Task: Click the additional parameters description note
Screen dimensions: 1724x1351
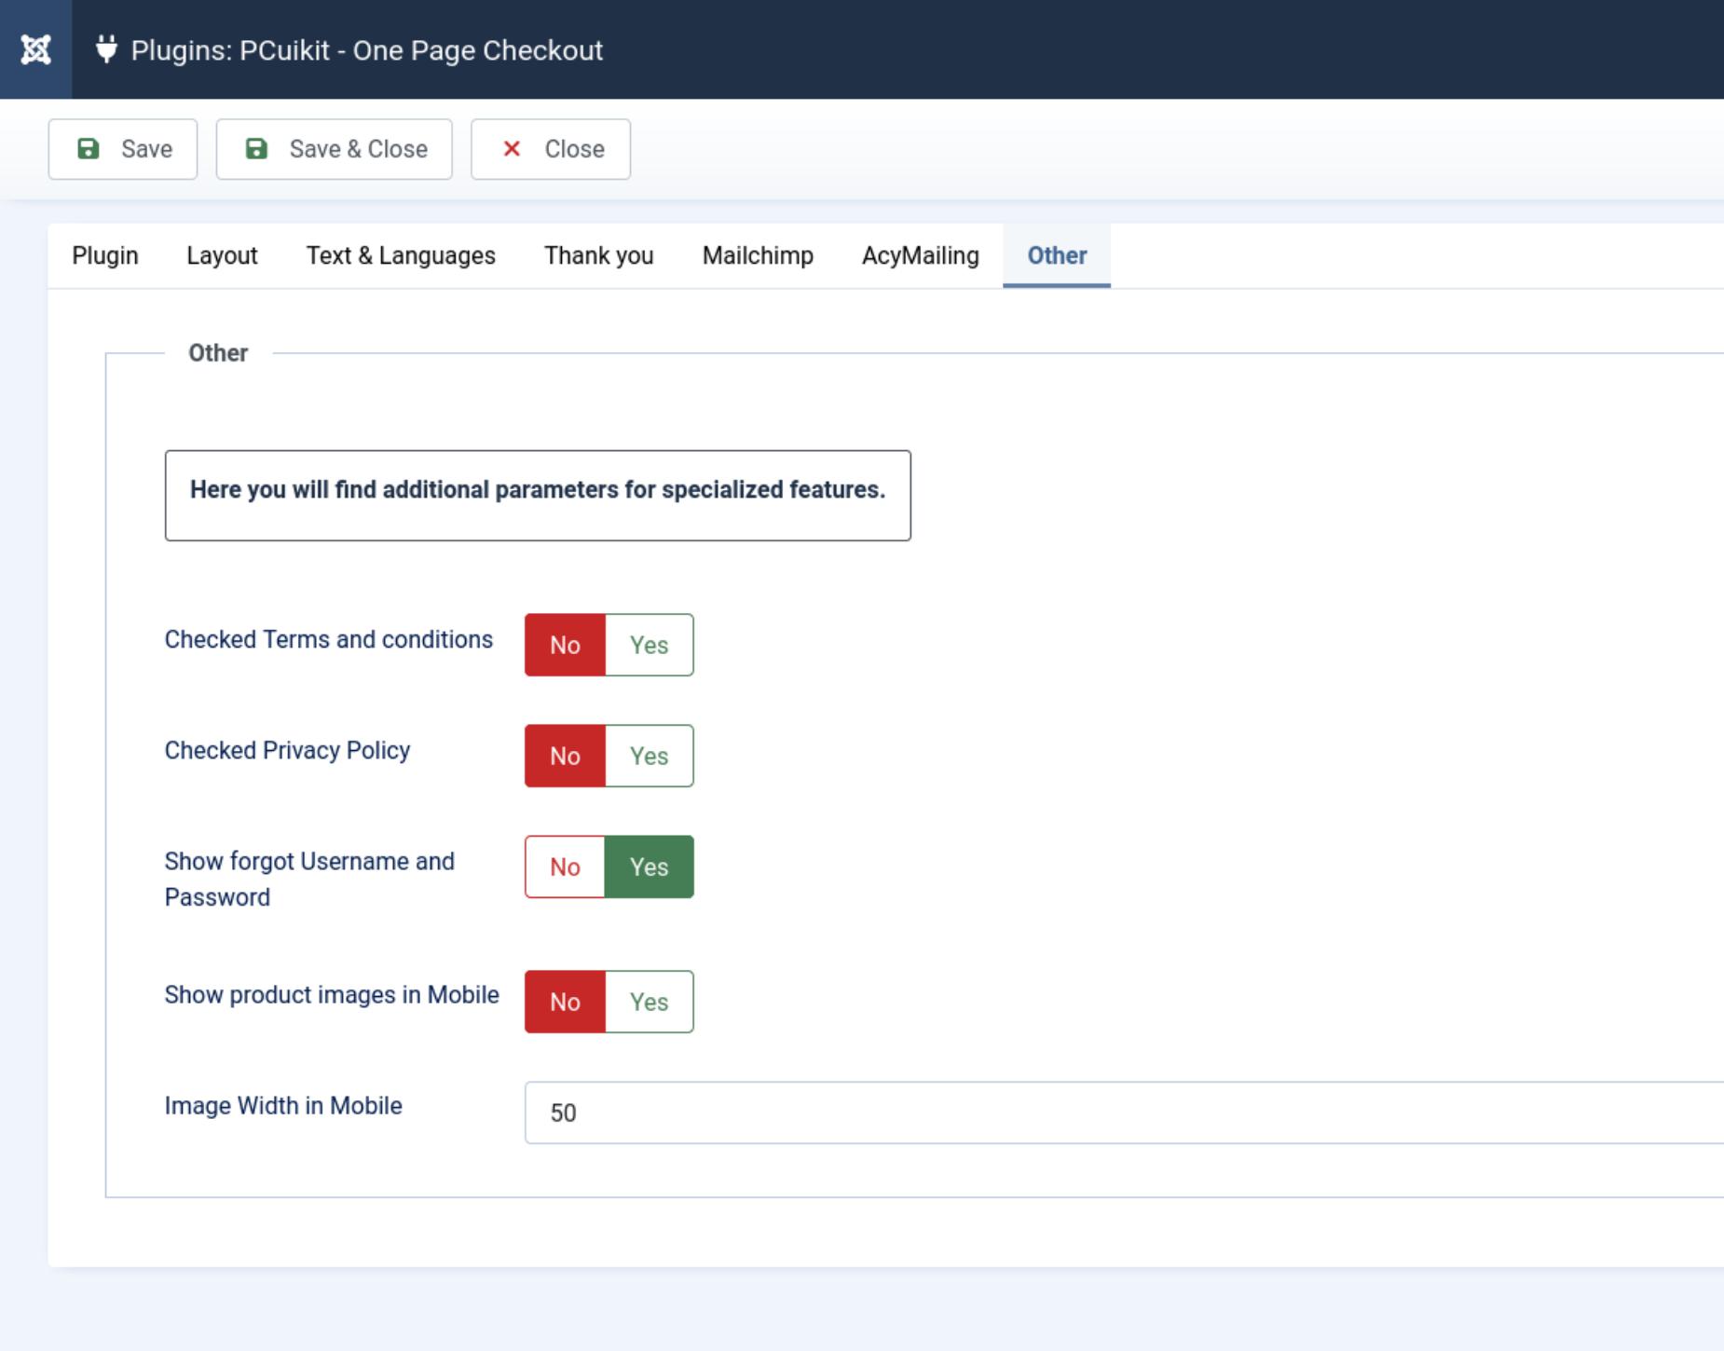Action: pos(538,495)
